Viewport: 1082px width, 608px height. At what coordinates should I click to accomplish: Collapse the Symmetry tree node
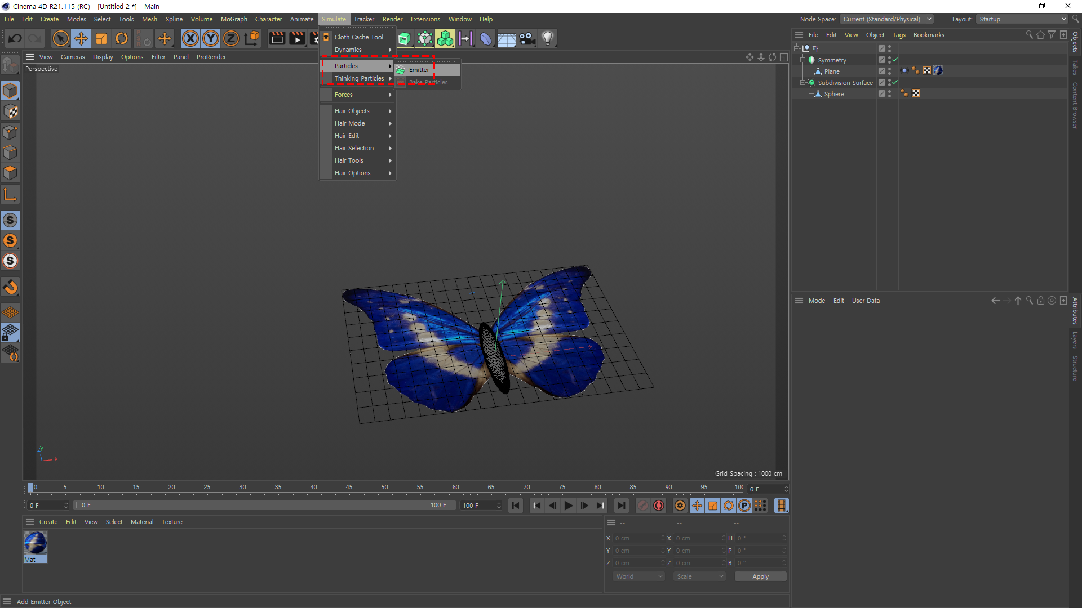802,60
